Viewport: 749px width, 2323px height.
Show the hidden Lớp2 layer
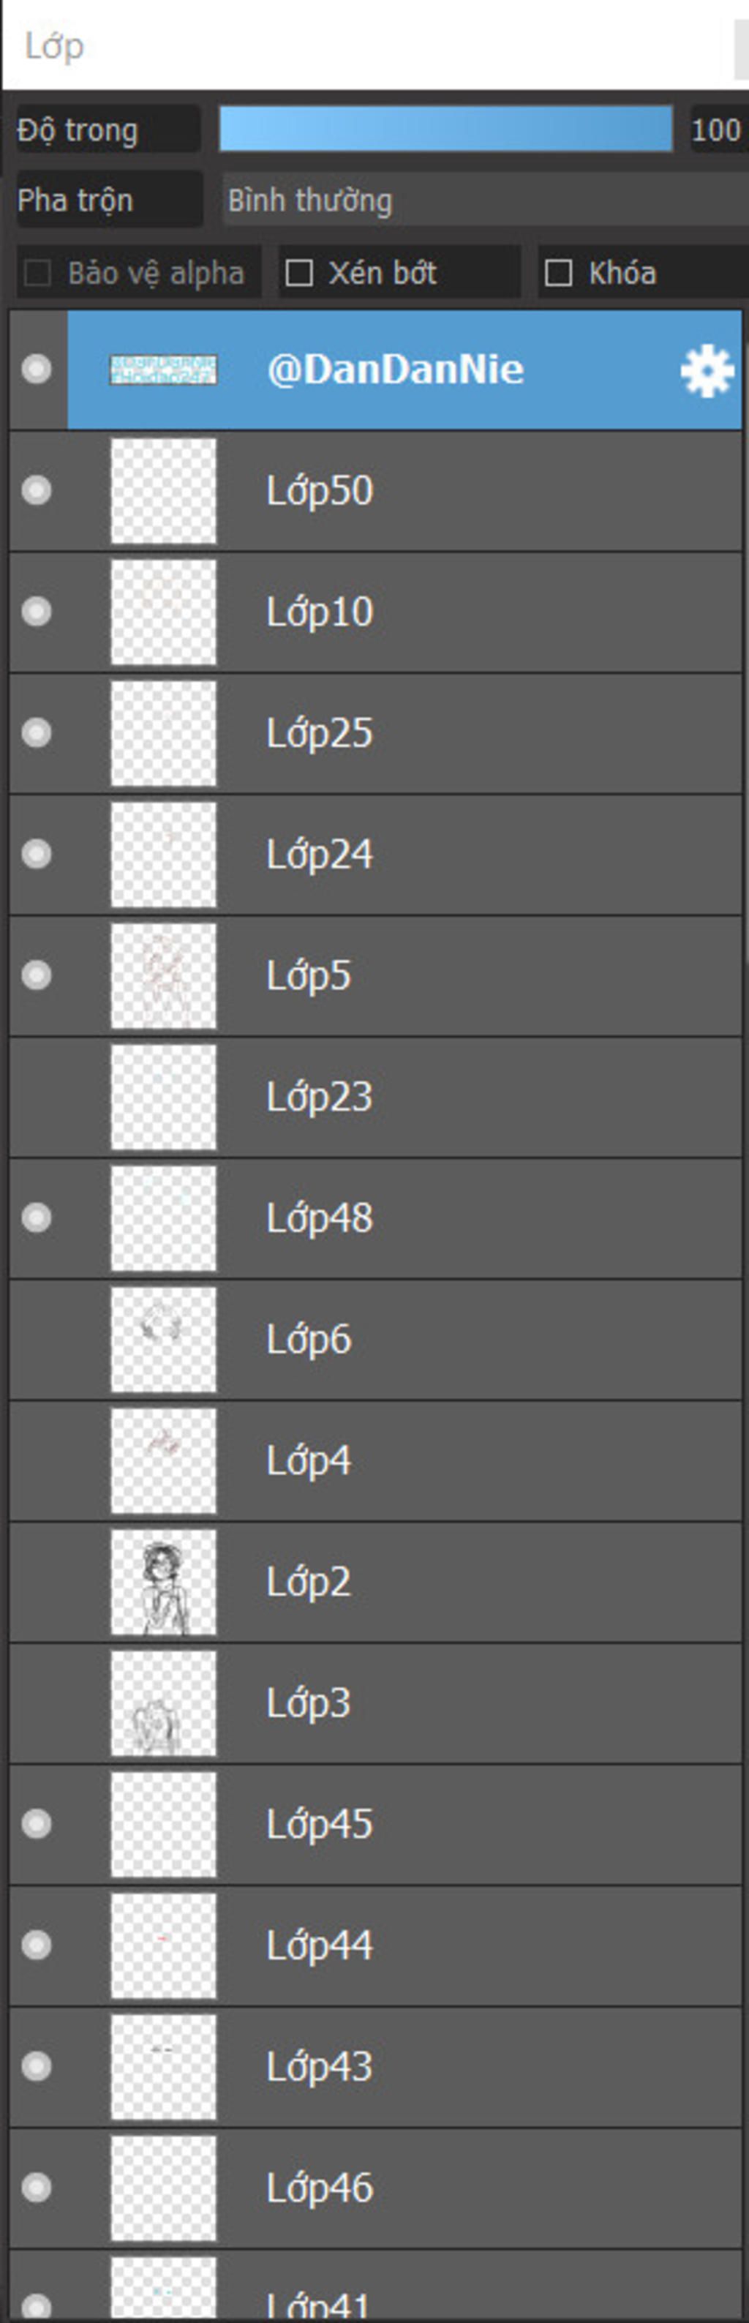click(37, 1582)
